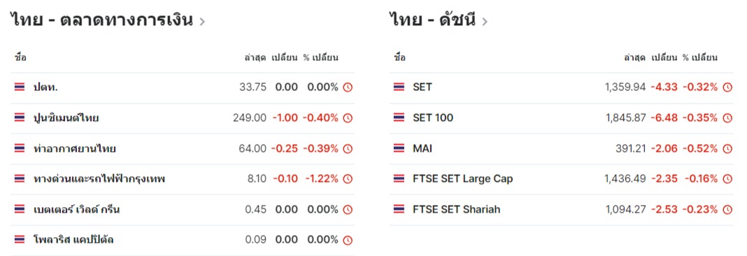
Task: Click the Thai flag icon beside MAI
Action: (x=399, y=149)
